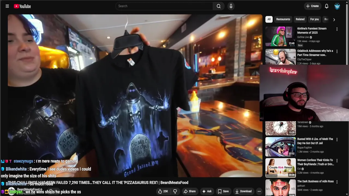Click the main video player
This screenshot has width=349, height=196.
[x=135, y=96]
